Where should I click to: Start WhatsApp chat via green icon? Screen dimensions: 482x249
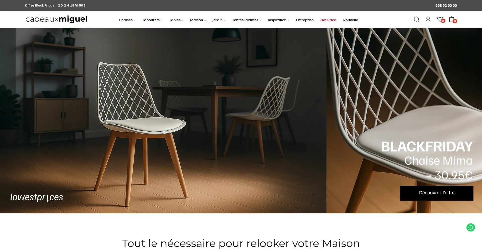coord(471,227)
